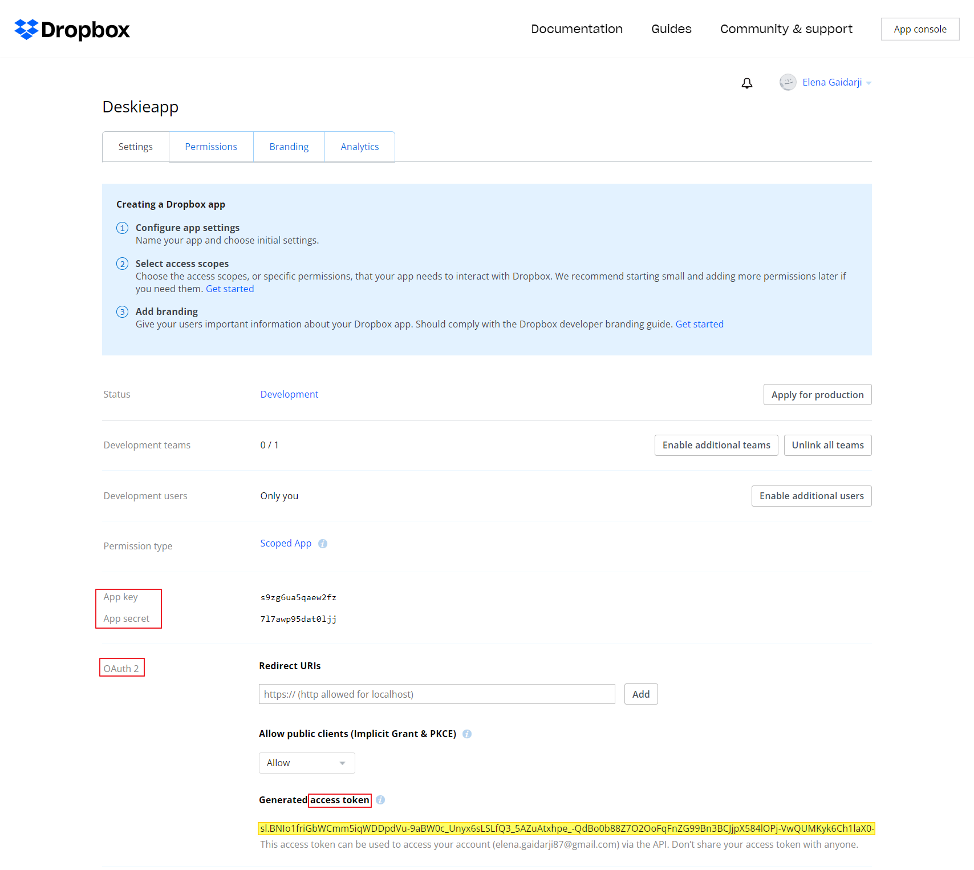Click the 'Creating a Dropbox app' heading
This screenshot has width=974, height=870.
[171, 204]
